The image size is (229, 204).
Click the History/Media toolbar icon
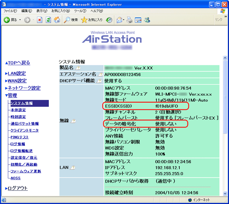109,20
